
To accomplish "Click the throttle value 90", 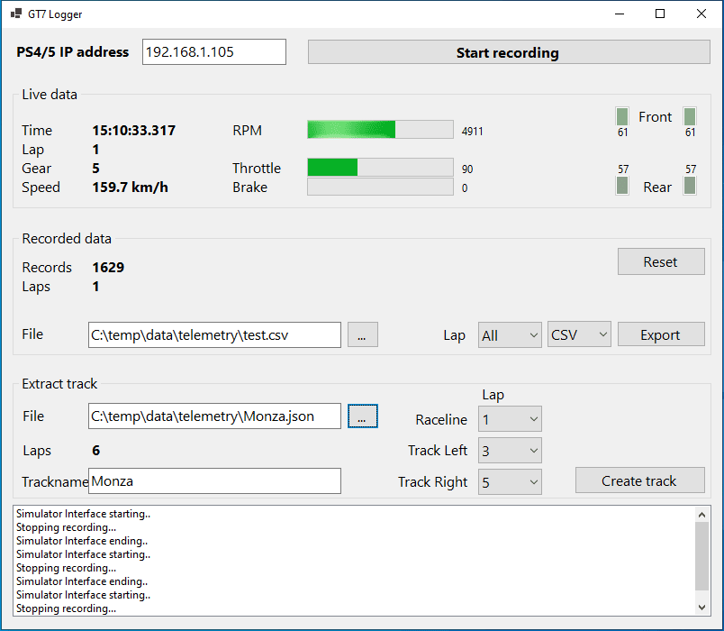I will click(x=467, y=169).
